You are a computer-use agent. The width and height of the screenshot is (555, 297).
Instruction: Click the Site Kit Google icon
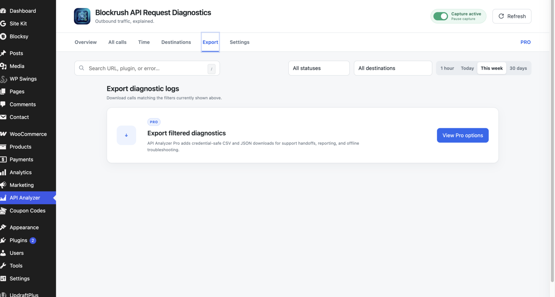3,24
